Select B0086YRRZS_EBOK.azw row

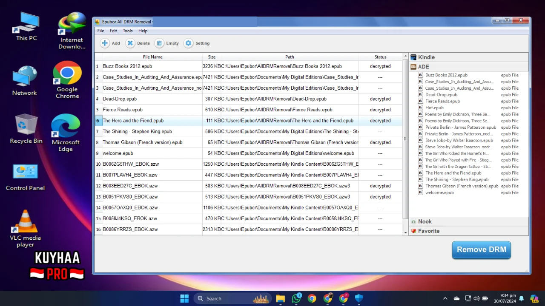[x=248, y=229]
